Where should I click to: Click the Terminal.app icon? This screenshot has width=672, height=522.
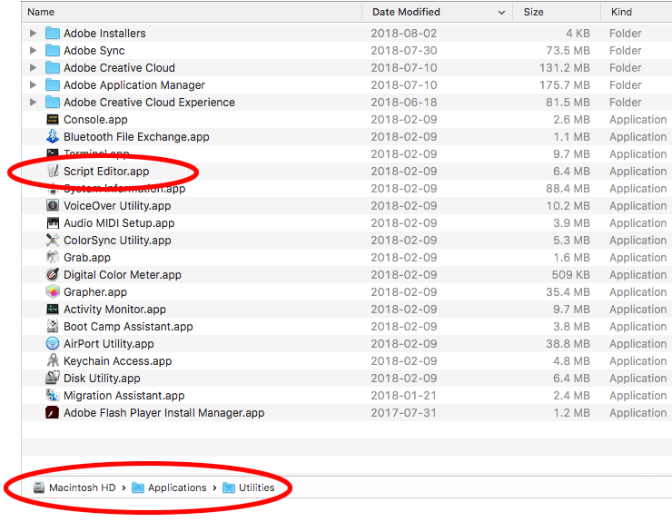click(53, 153)
